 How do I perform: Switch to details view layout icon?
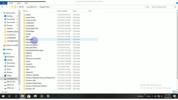(x=174, y=92)
